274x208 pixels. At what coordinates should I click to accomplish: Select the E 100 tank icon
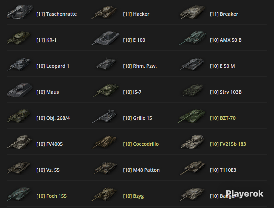tap(105, 38)
